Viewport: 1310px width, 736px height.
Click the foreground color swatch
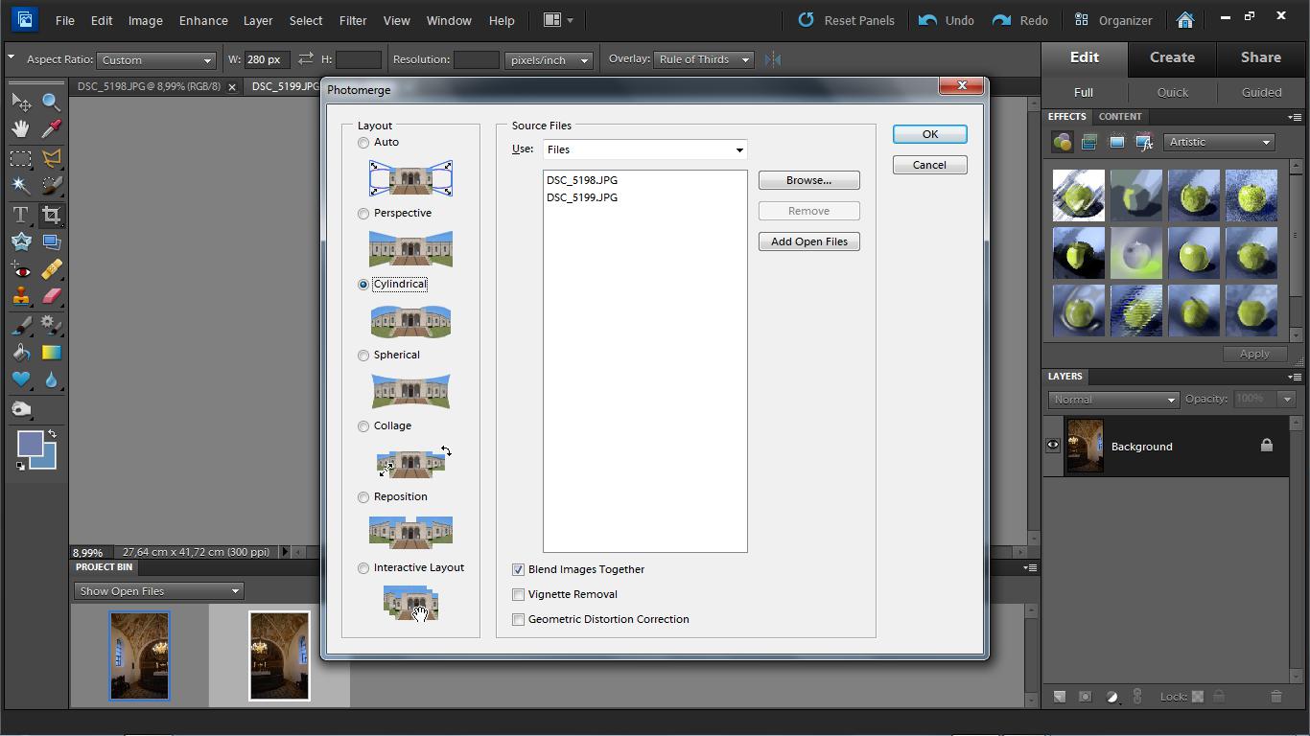pos(30,444)
